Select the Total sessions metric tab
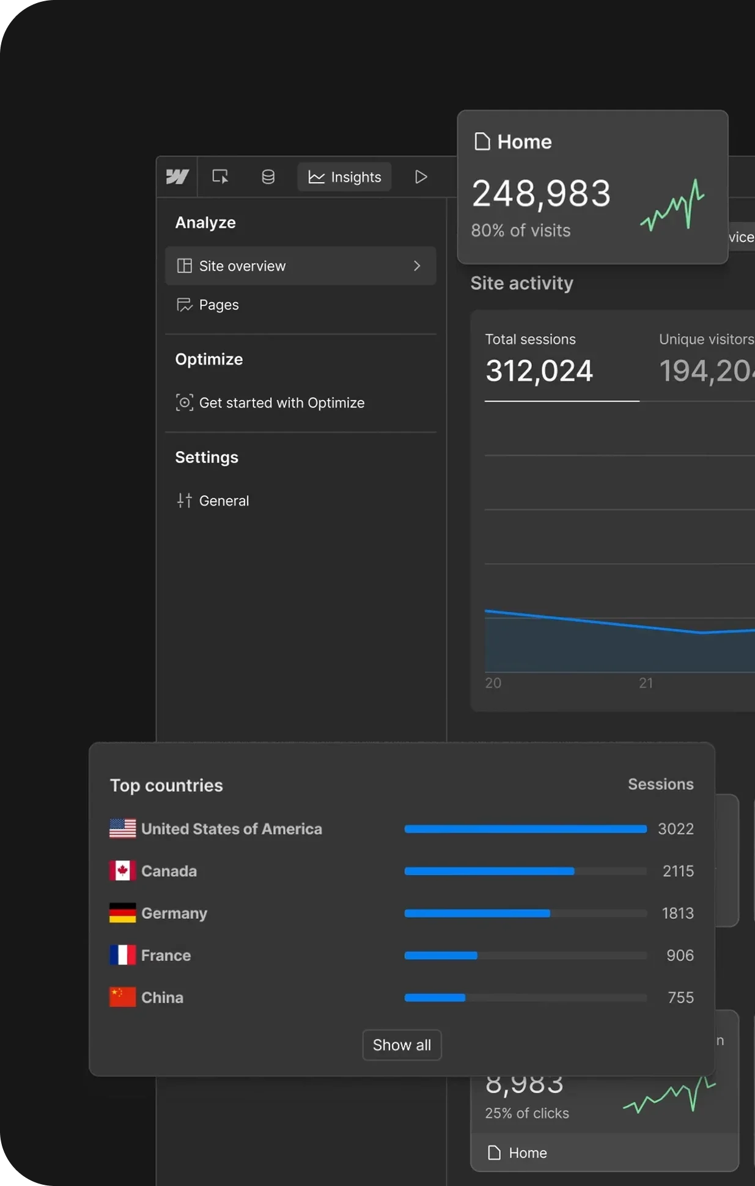755x1186 pixels. (x=539, y=362)
